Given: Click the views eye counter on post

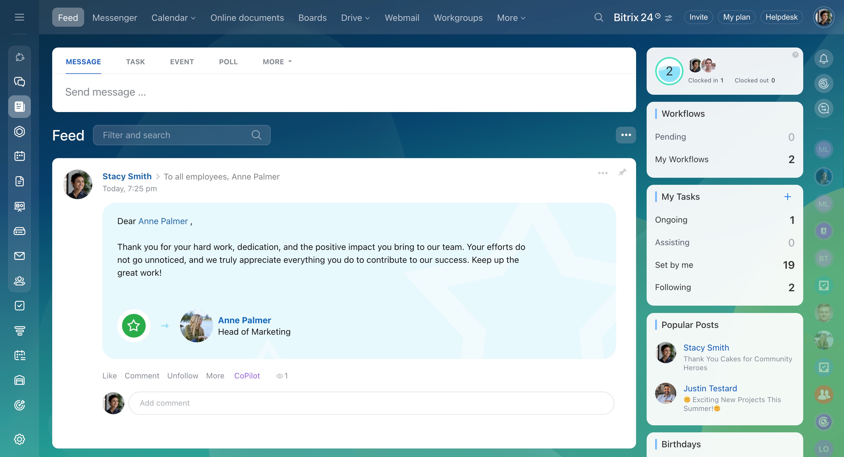Looking at the screenshot, I should 282,376.
